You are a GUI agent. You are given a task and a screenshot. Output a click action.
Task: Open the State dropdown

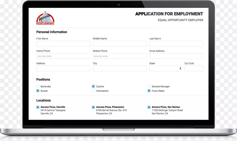(x=166, y=68)
